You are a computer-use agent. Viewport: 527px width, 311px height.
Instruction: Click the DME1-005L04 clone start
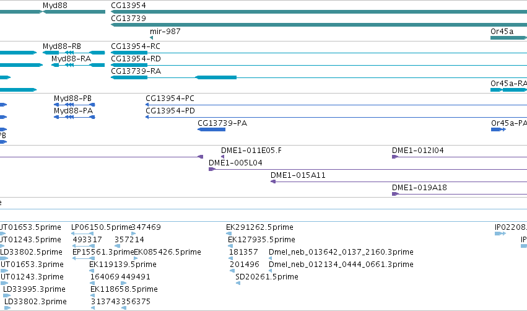pyautogui.click(x=212, y=169)
